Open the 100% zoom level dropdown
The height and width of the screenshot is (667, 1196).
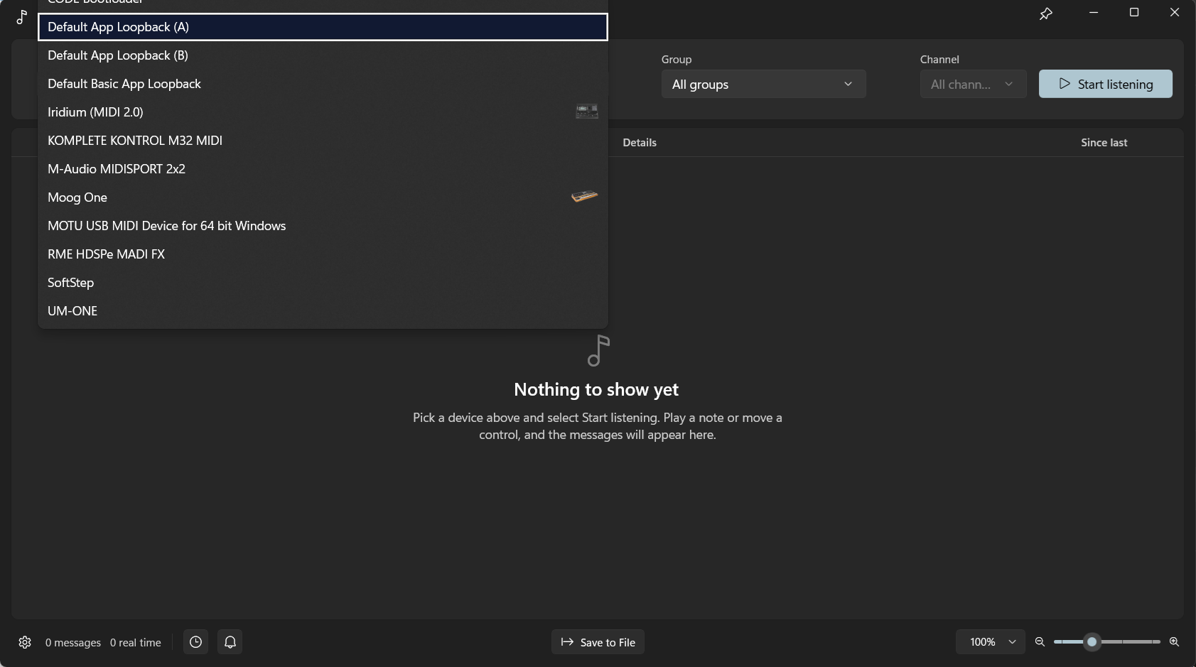pyautogui.click(x=991, y=642)
